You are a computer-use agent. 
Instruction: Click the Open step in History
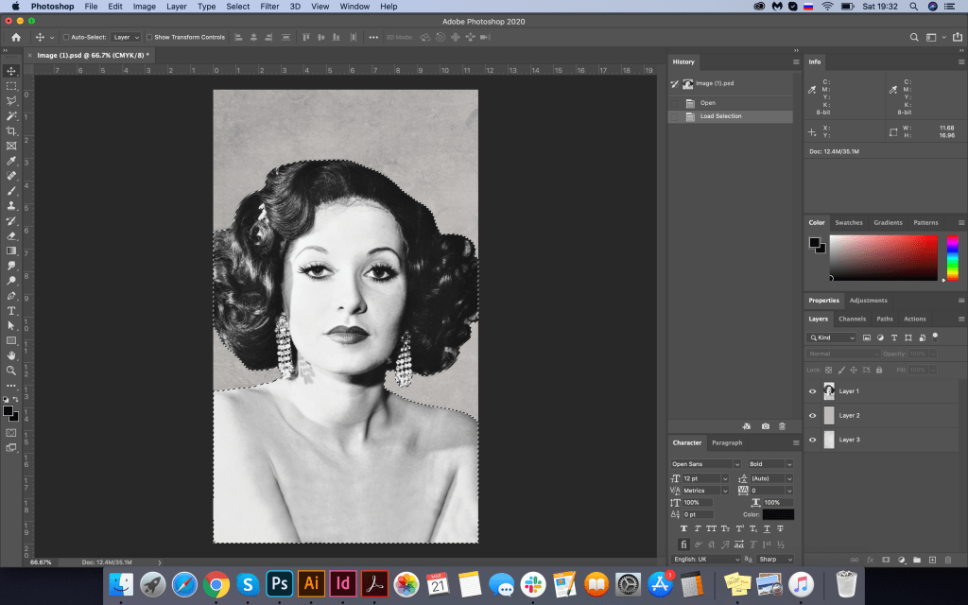pyautogui.click(x=707, y=102)
